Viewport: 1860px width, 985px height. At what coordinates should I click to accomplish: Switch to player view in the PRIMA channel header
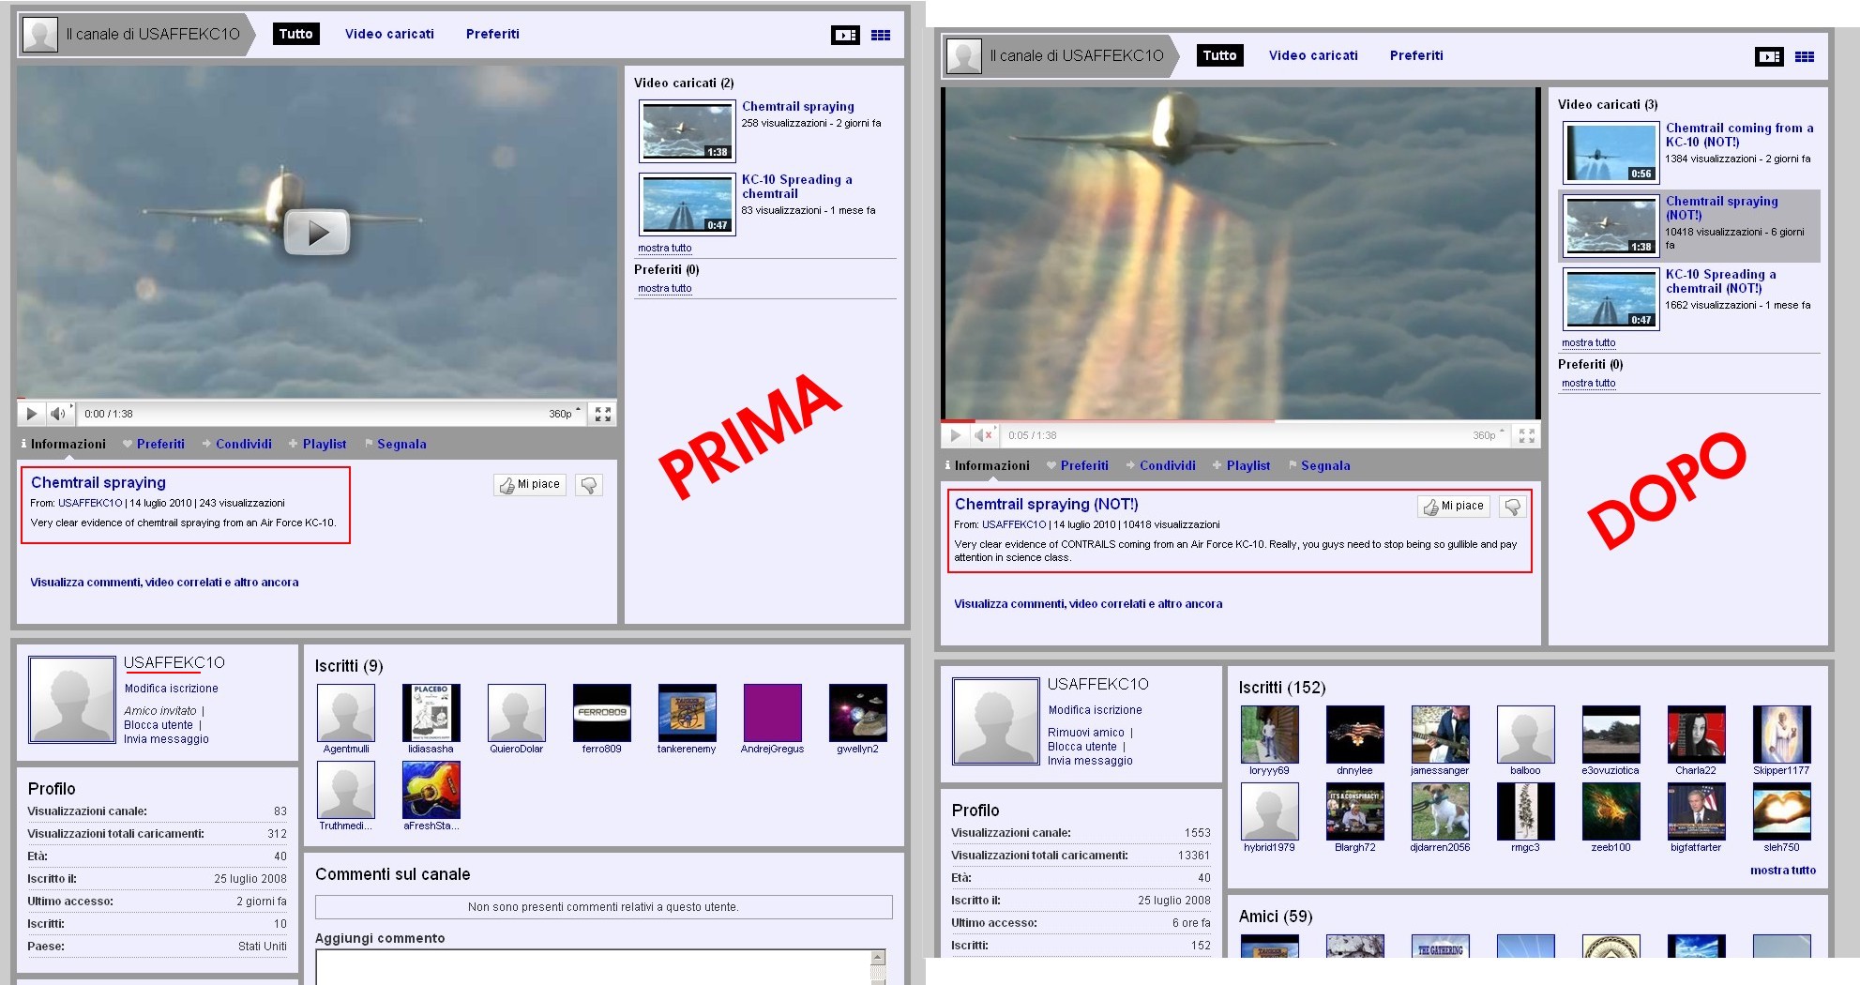[845, 35]
